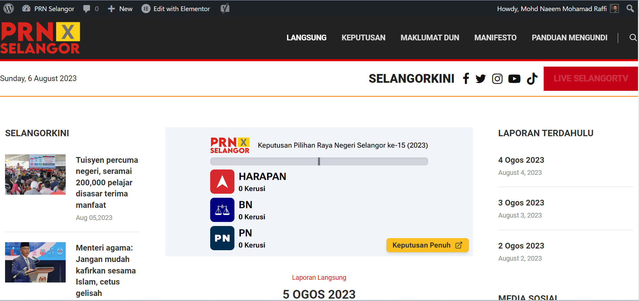
Task: Click HARAPAN party logo icon
Action: [x=222, y=182]
